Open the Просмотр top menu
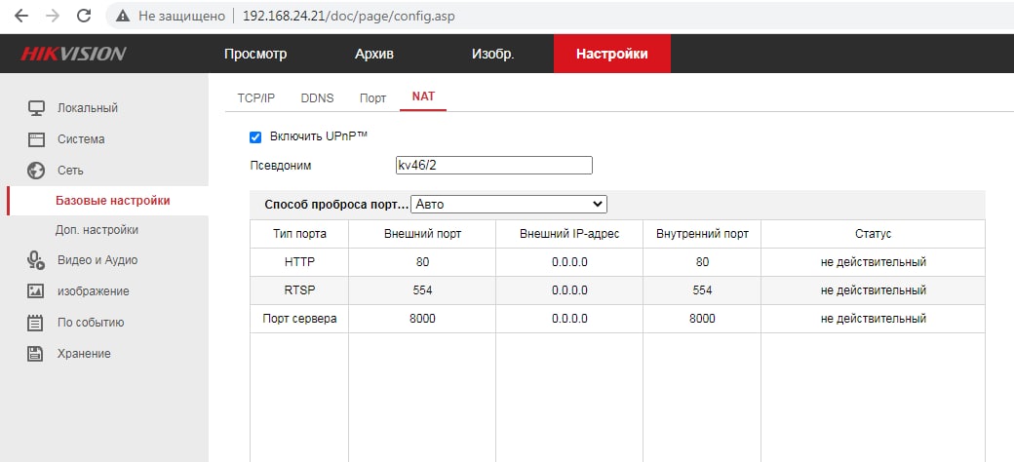 (x=255, y=54)
